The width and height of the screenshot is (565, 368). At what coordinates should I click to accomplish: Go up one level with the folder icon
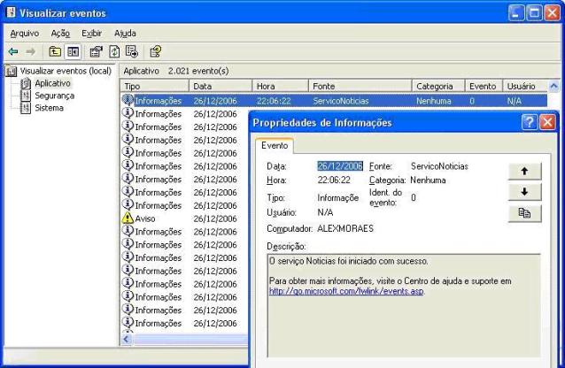pyautogui.click(x=55, y=52)
